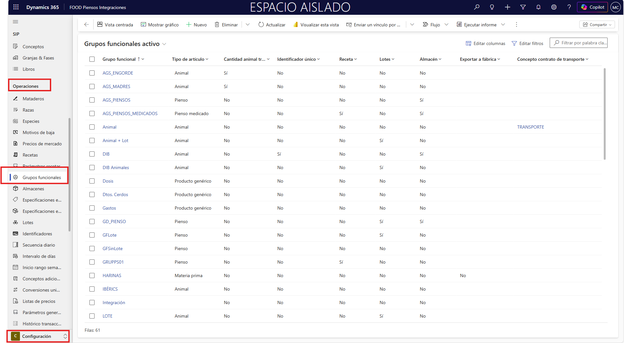Image resolution: width=624 pixels, height=343 pixels.
Task: Go to Almacenes in the sidebar
Action: click(x=33, y=189)
